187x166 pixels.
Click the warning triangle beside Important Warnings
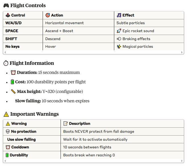tap(6, 114)
